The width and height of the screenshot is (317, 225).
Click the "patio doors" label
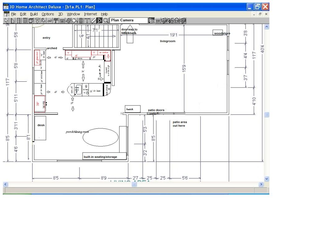156,110
